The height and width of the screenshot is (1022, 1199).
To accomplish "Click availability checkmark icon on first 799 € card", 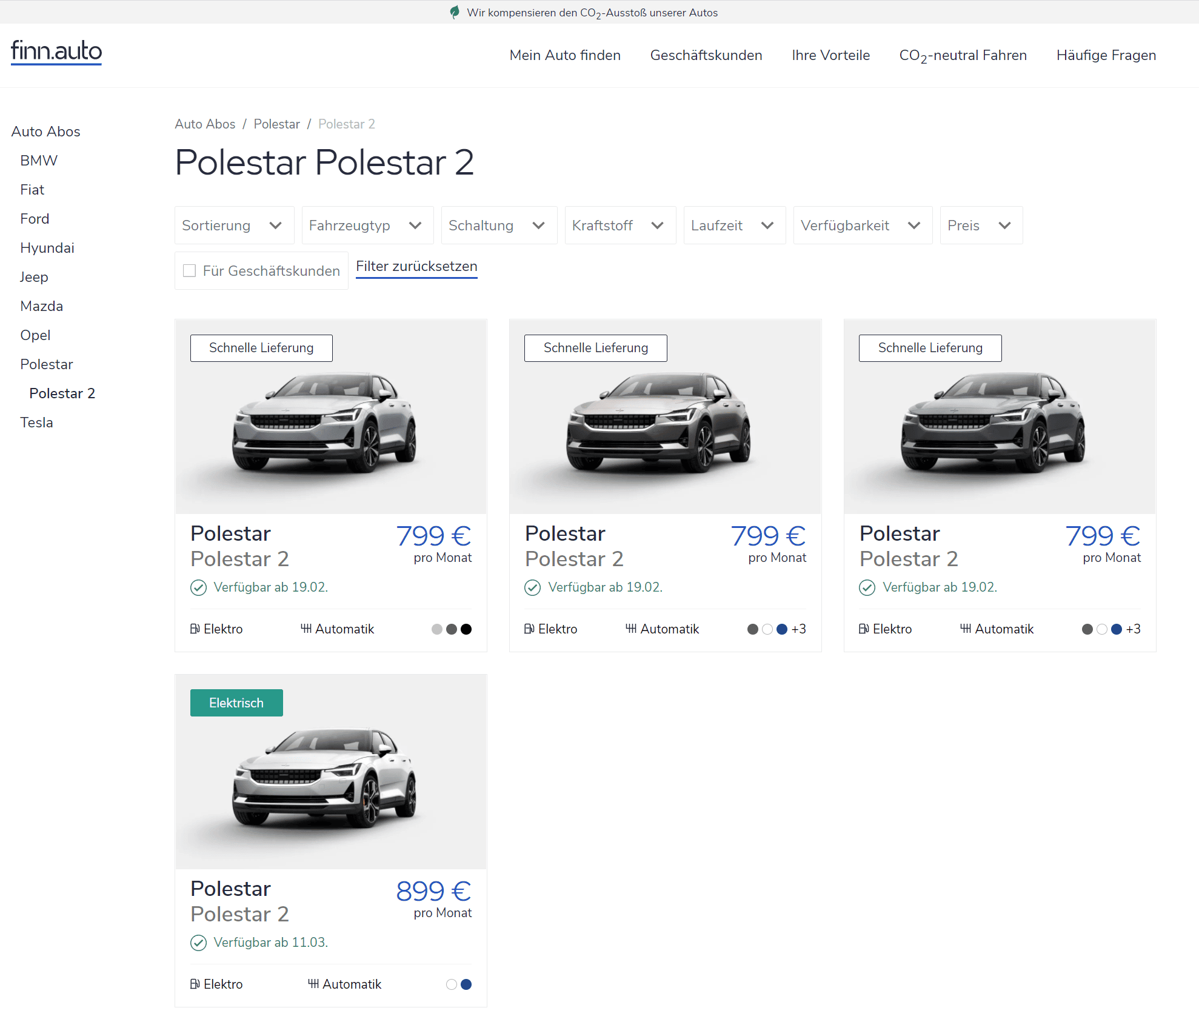I will coord(198,587).
